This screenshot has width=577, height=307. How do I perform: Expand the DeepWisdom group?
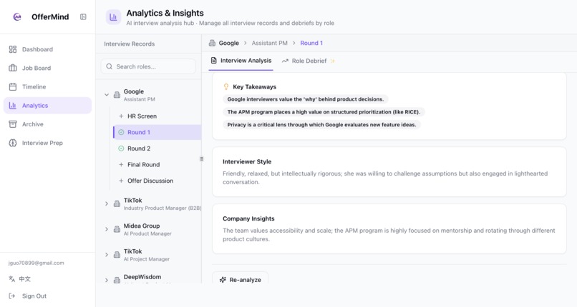point(107,280)
